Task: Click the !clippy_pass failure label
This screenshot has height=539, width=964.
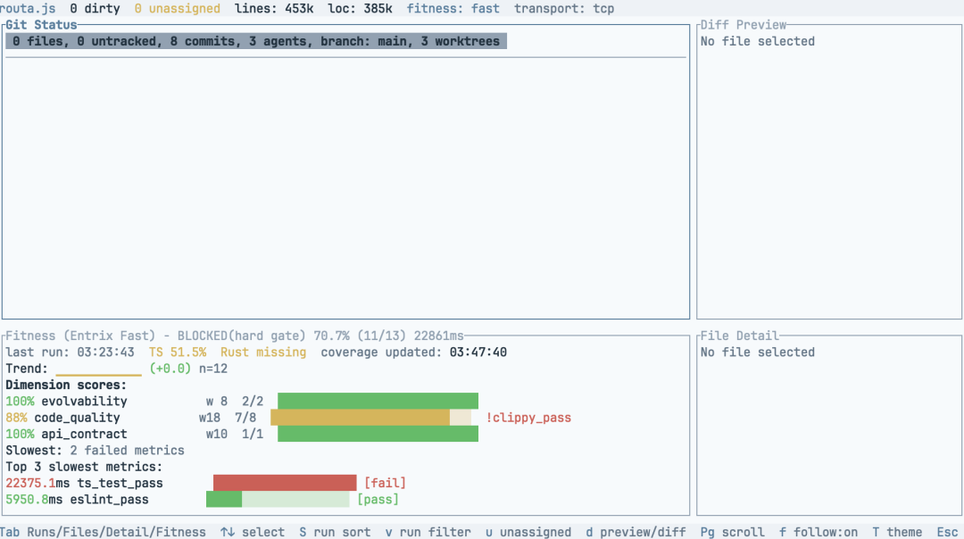Action: pyautogui.click(x=528, y=418)
